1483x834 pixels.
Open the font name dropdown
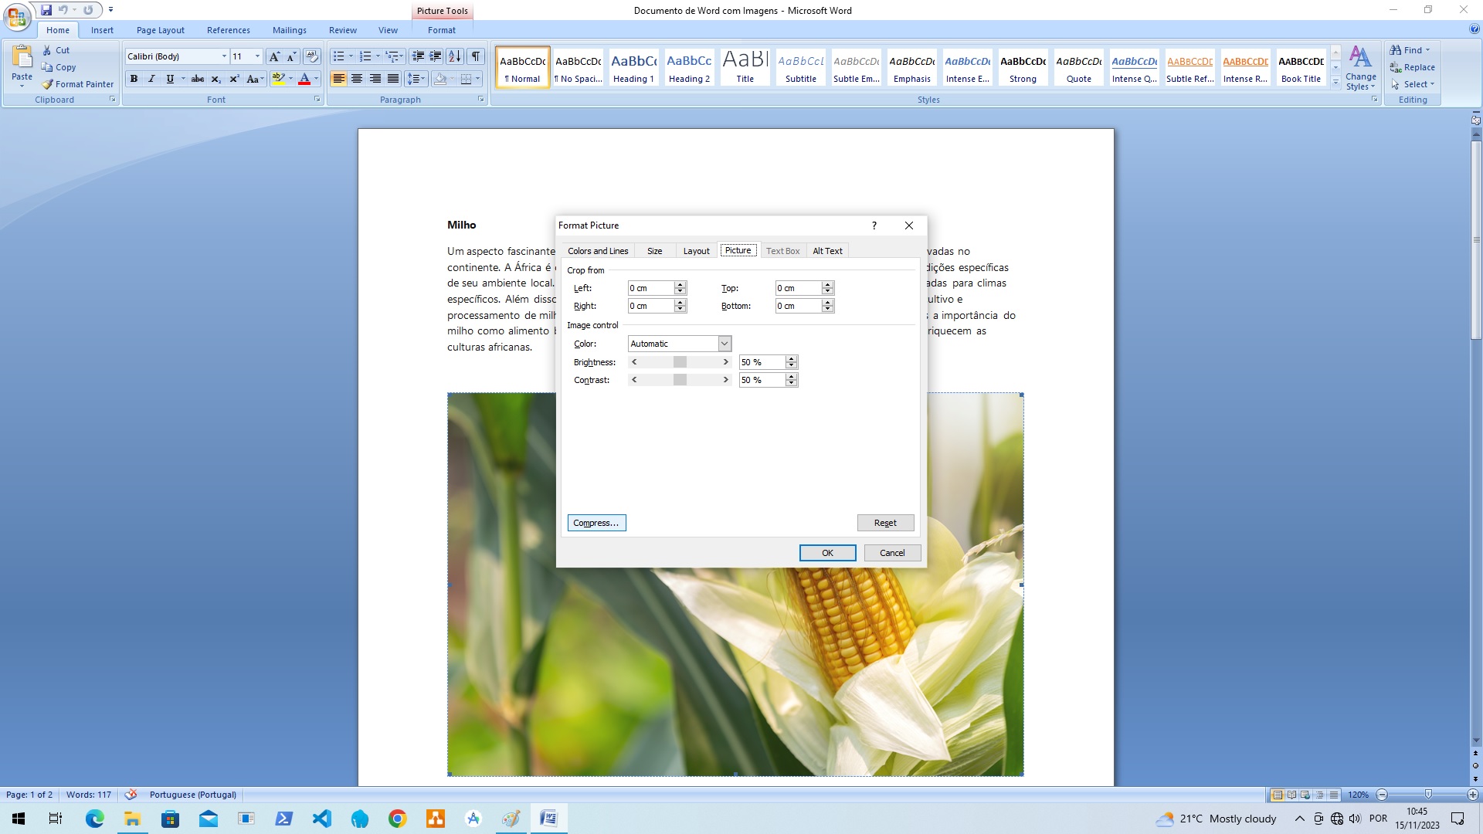(x=224, y=56)
